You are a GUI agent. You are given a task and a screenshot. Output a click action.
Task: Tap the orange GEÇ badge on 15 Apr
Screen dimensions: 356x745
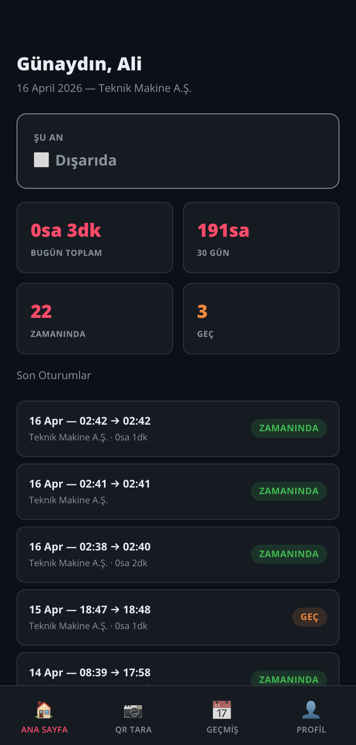[x=310, y=617]
